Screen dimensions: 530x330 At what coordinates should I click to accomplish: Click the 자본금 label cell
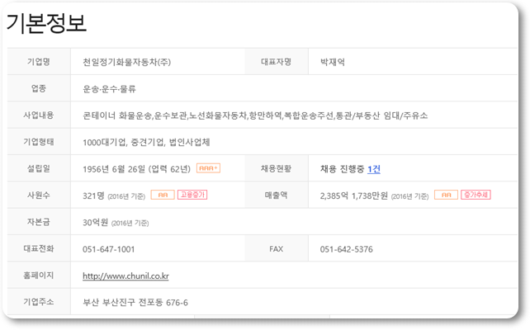click(39, 222)
